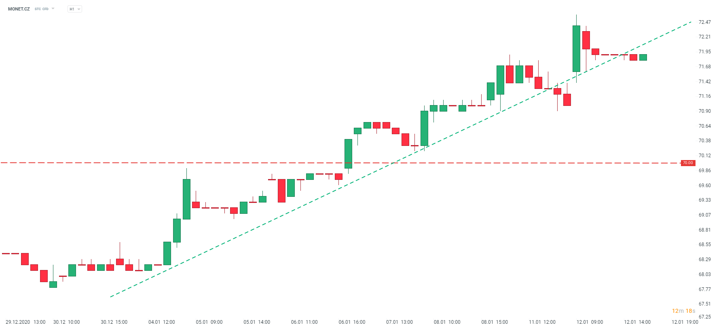Click the 08.01 15:00 time axis label
This screenshot has width=723, height=329.
(x=495, y=322)
